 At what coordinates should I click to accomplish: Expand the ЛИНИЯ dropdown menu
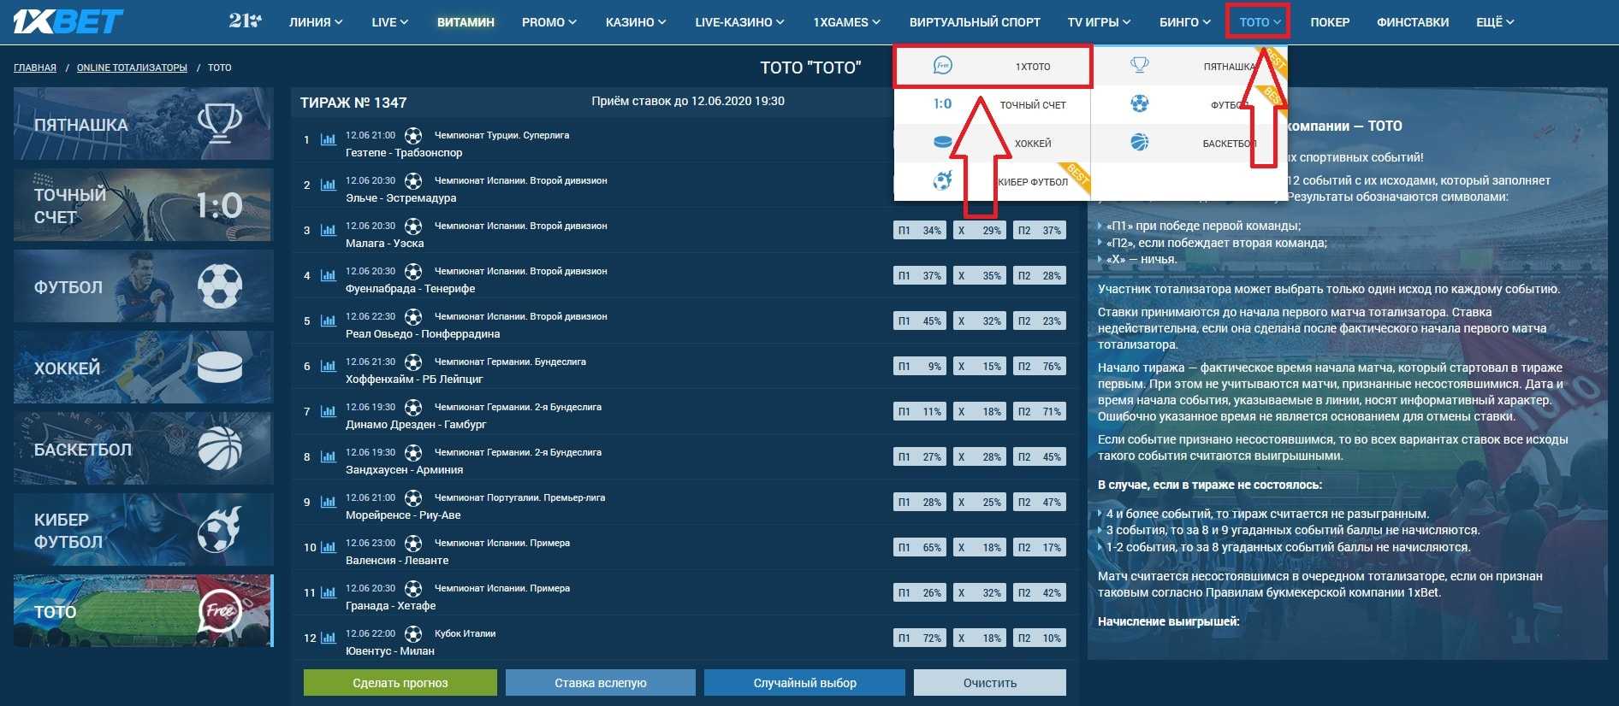[316, 22]
